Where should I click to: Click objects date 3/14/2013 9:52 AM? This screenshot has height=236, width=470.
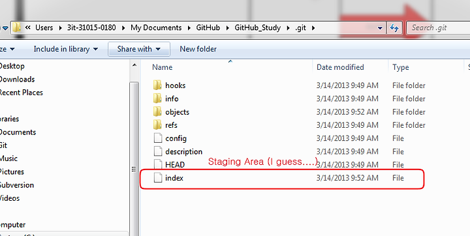point(347,111)
